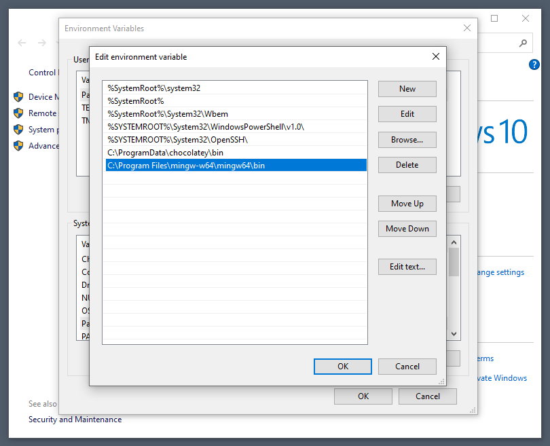The image size is (550, 446).
Task: Click the Change settings link
Action: point(500,272)
